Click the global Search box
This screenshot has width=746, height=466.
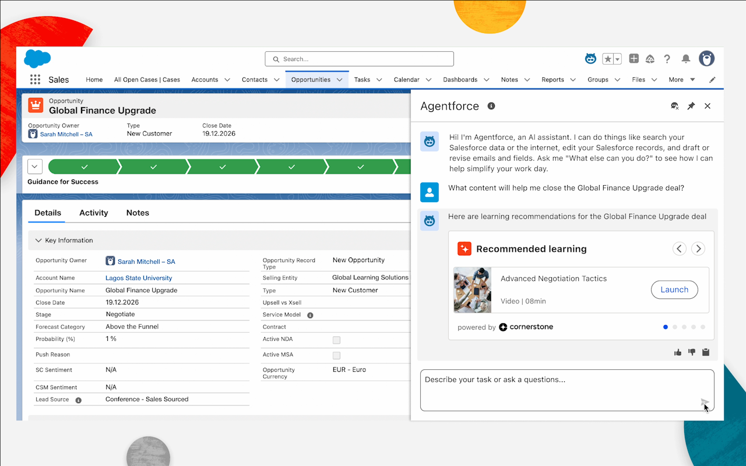pos(359,59)
